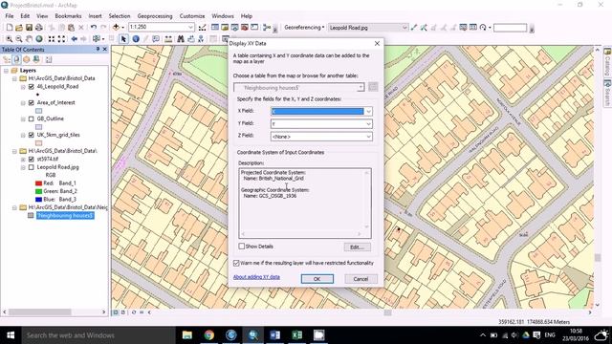Screen dimensions: 612x344
Task: Click the Fixed Zoom In icon
Action: pos(51,39)
